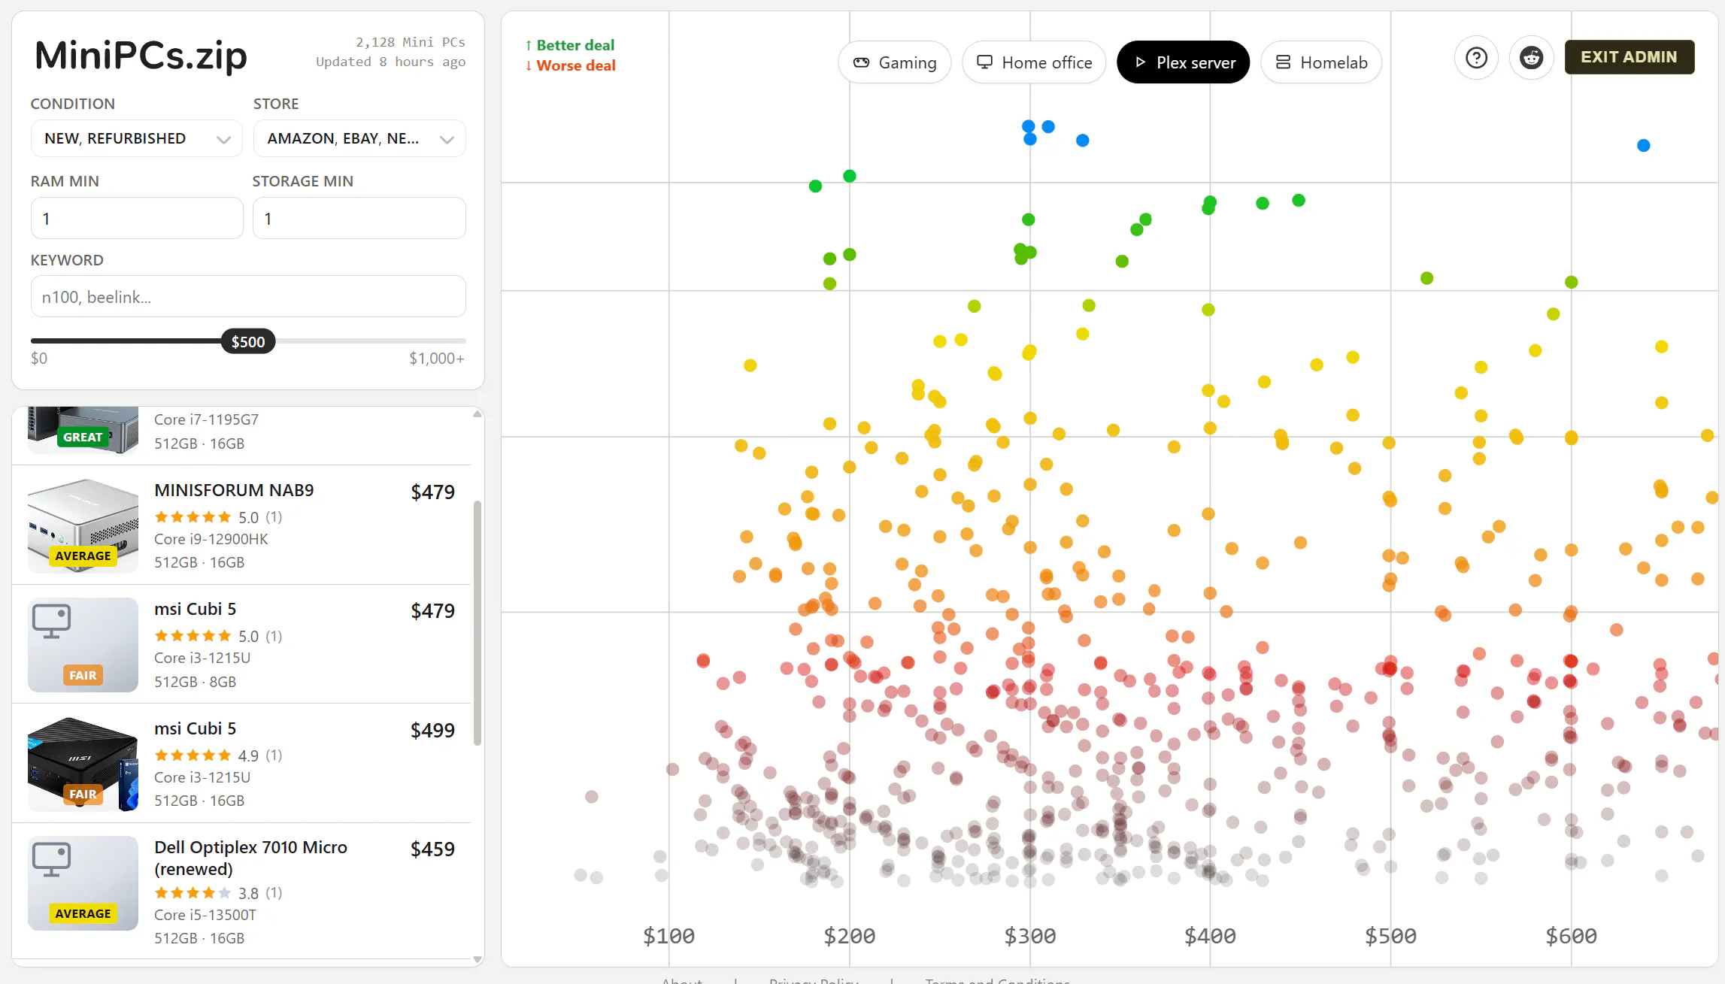Click the $500 price slider handle
The height and width of the screenshot is (984, 1725).
[x=248, y=342]
